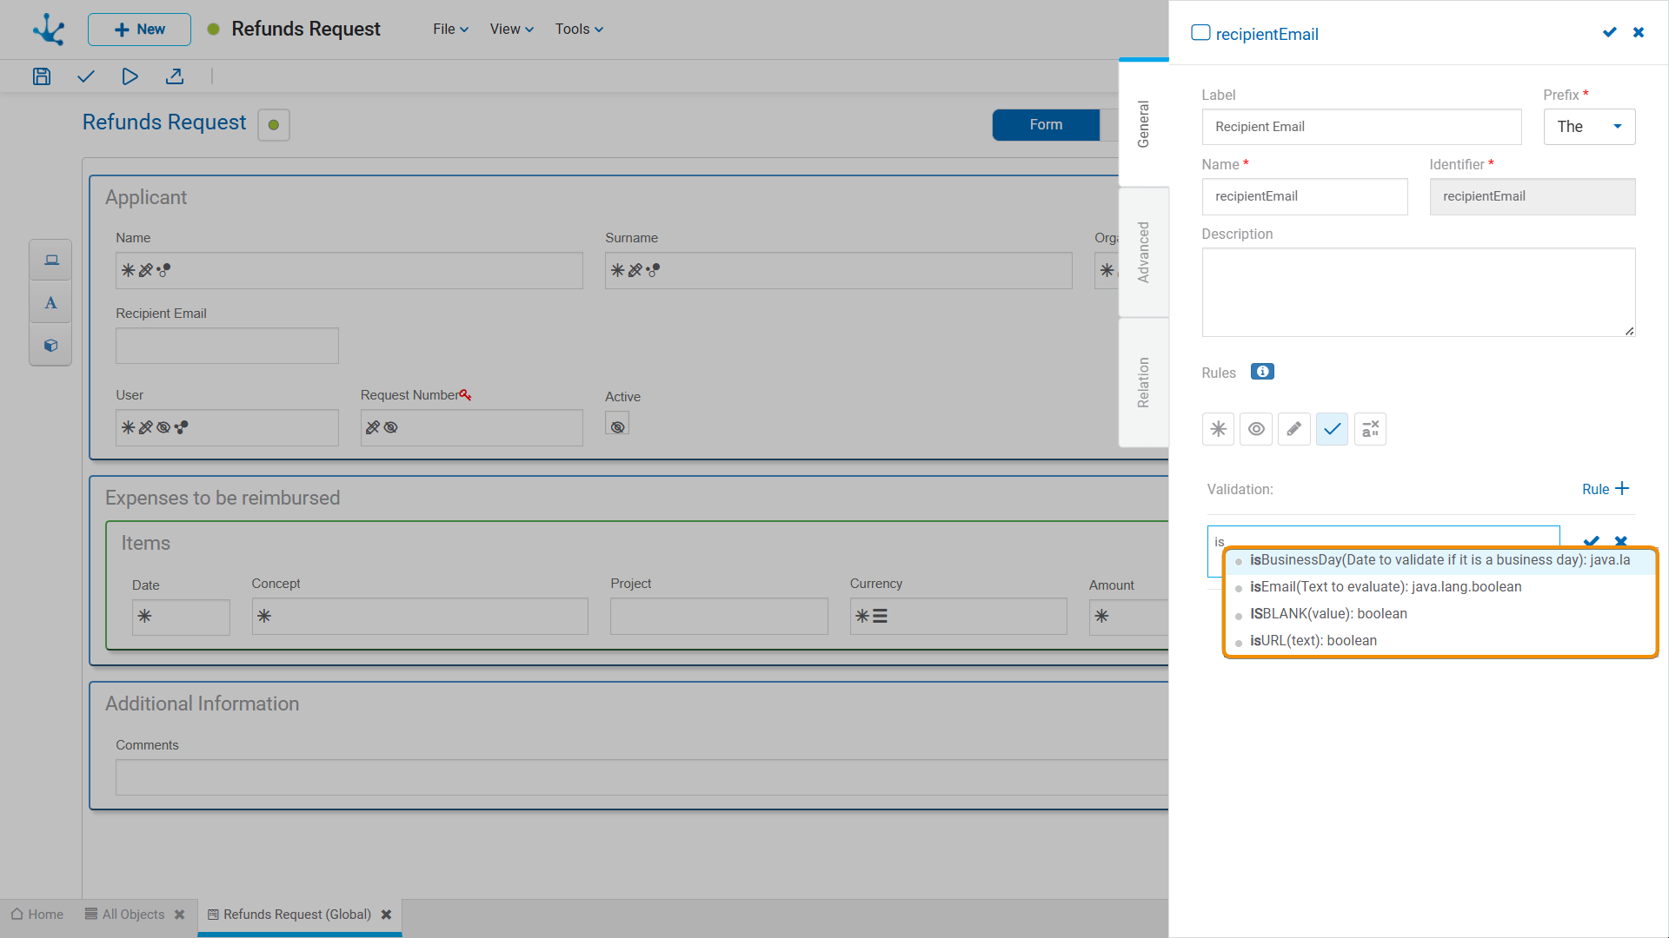Select isEmail autocomplete suggestion

coord(1440,587)
